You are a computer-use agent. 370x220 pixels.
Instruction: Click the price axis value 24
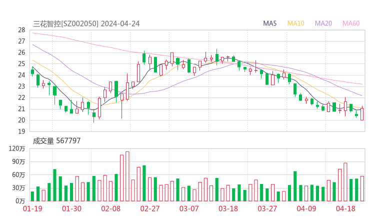[21, 75]
